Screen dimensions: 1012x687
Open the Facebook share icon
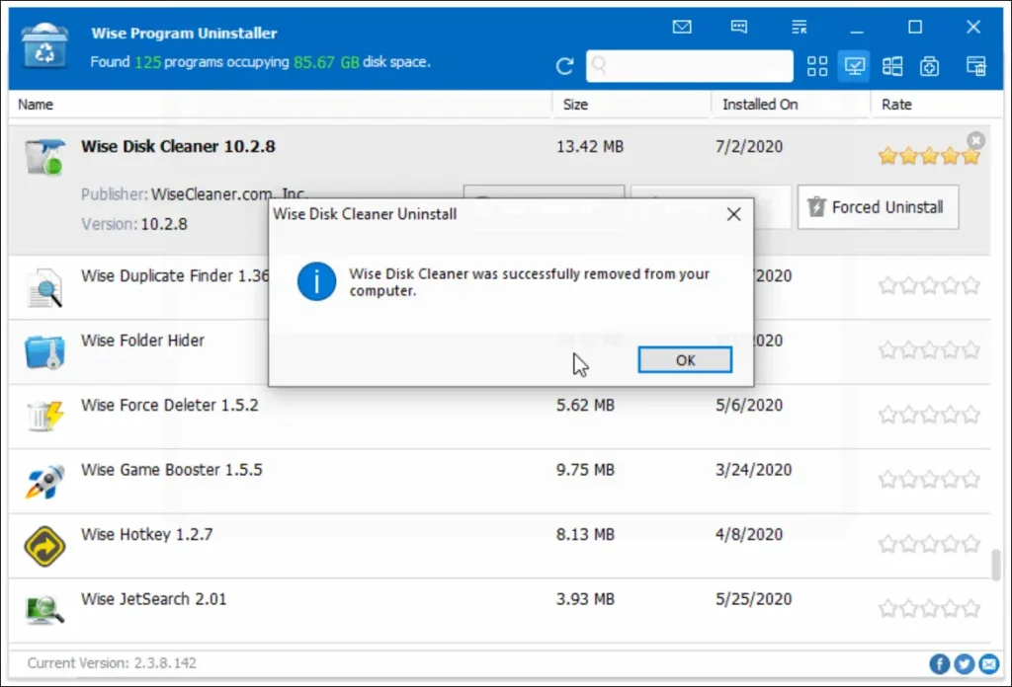point(939,663)
